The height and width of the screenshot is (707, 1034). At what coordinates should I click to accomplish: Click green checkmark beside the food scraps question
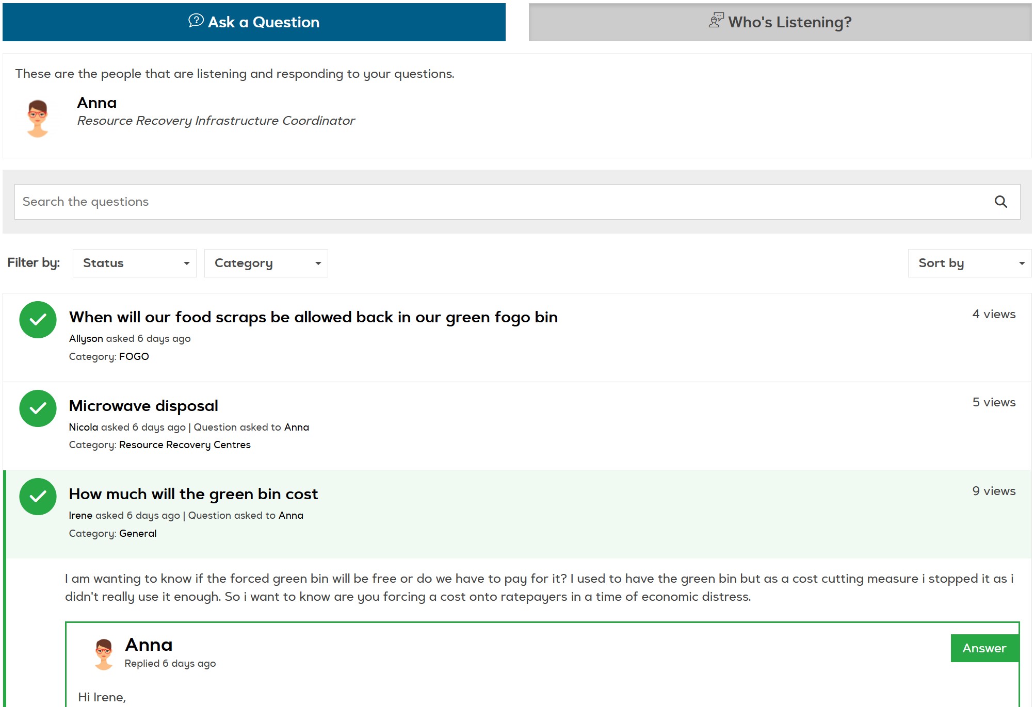tap(38, 320)
